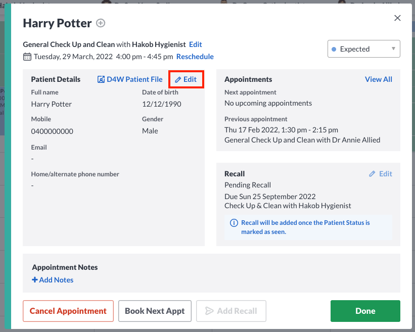Image resolution: width=415 pixels, height=332 pixels.
Task: Click 'General Check Up and Clean with Dr Annie Allied'
Action: [x=302, y=140]
